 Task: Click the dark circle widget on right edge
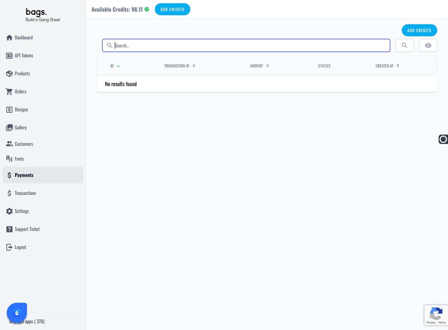point(443,139)
